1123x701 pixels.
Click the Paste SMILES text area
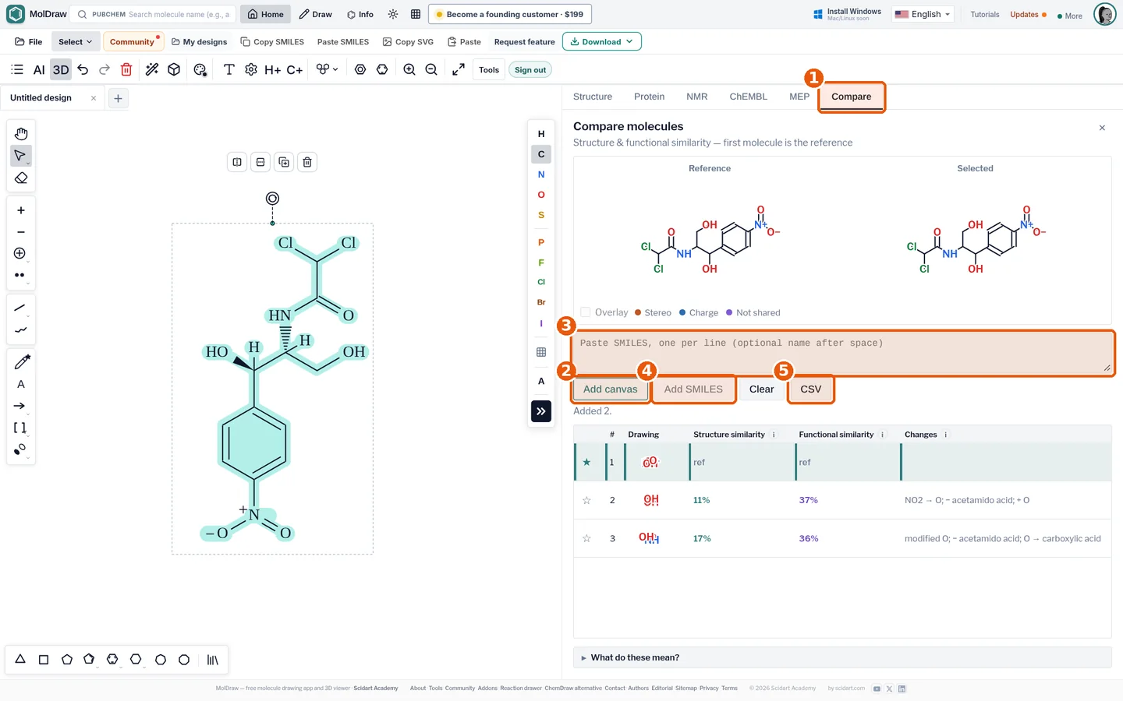(x=843, y=354)
